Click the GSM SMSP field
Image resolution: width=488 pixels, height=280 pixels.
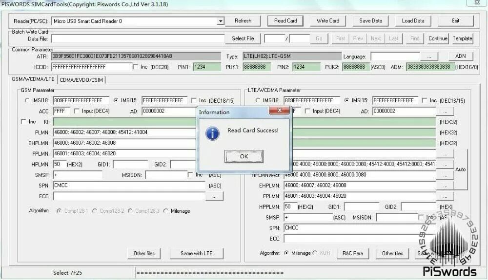click(78, 175)
